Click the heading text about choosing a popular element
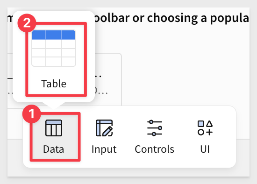This screenshot has width=257, height=184. point(171,18)
